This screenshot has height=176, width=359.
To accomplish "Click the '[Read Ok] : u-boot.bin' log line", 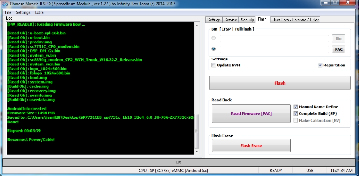I will (28, 38).
